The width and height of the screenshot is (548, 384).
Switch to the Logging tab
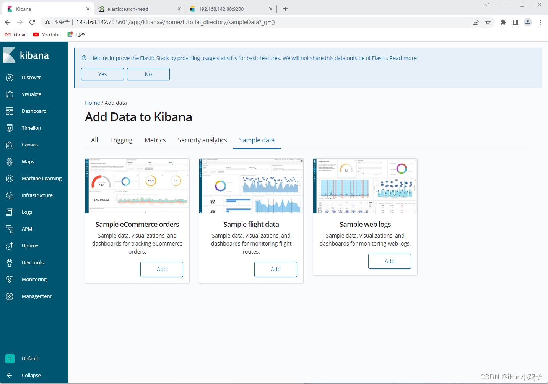click(121, 140)
